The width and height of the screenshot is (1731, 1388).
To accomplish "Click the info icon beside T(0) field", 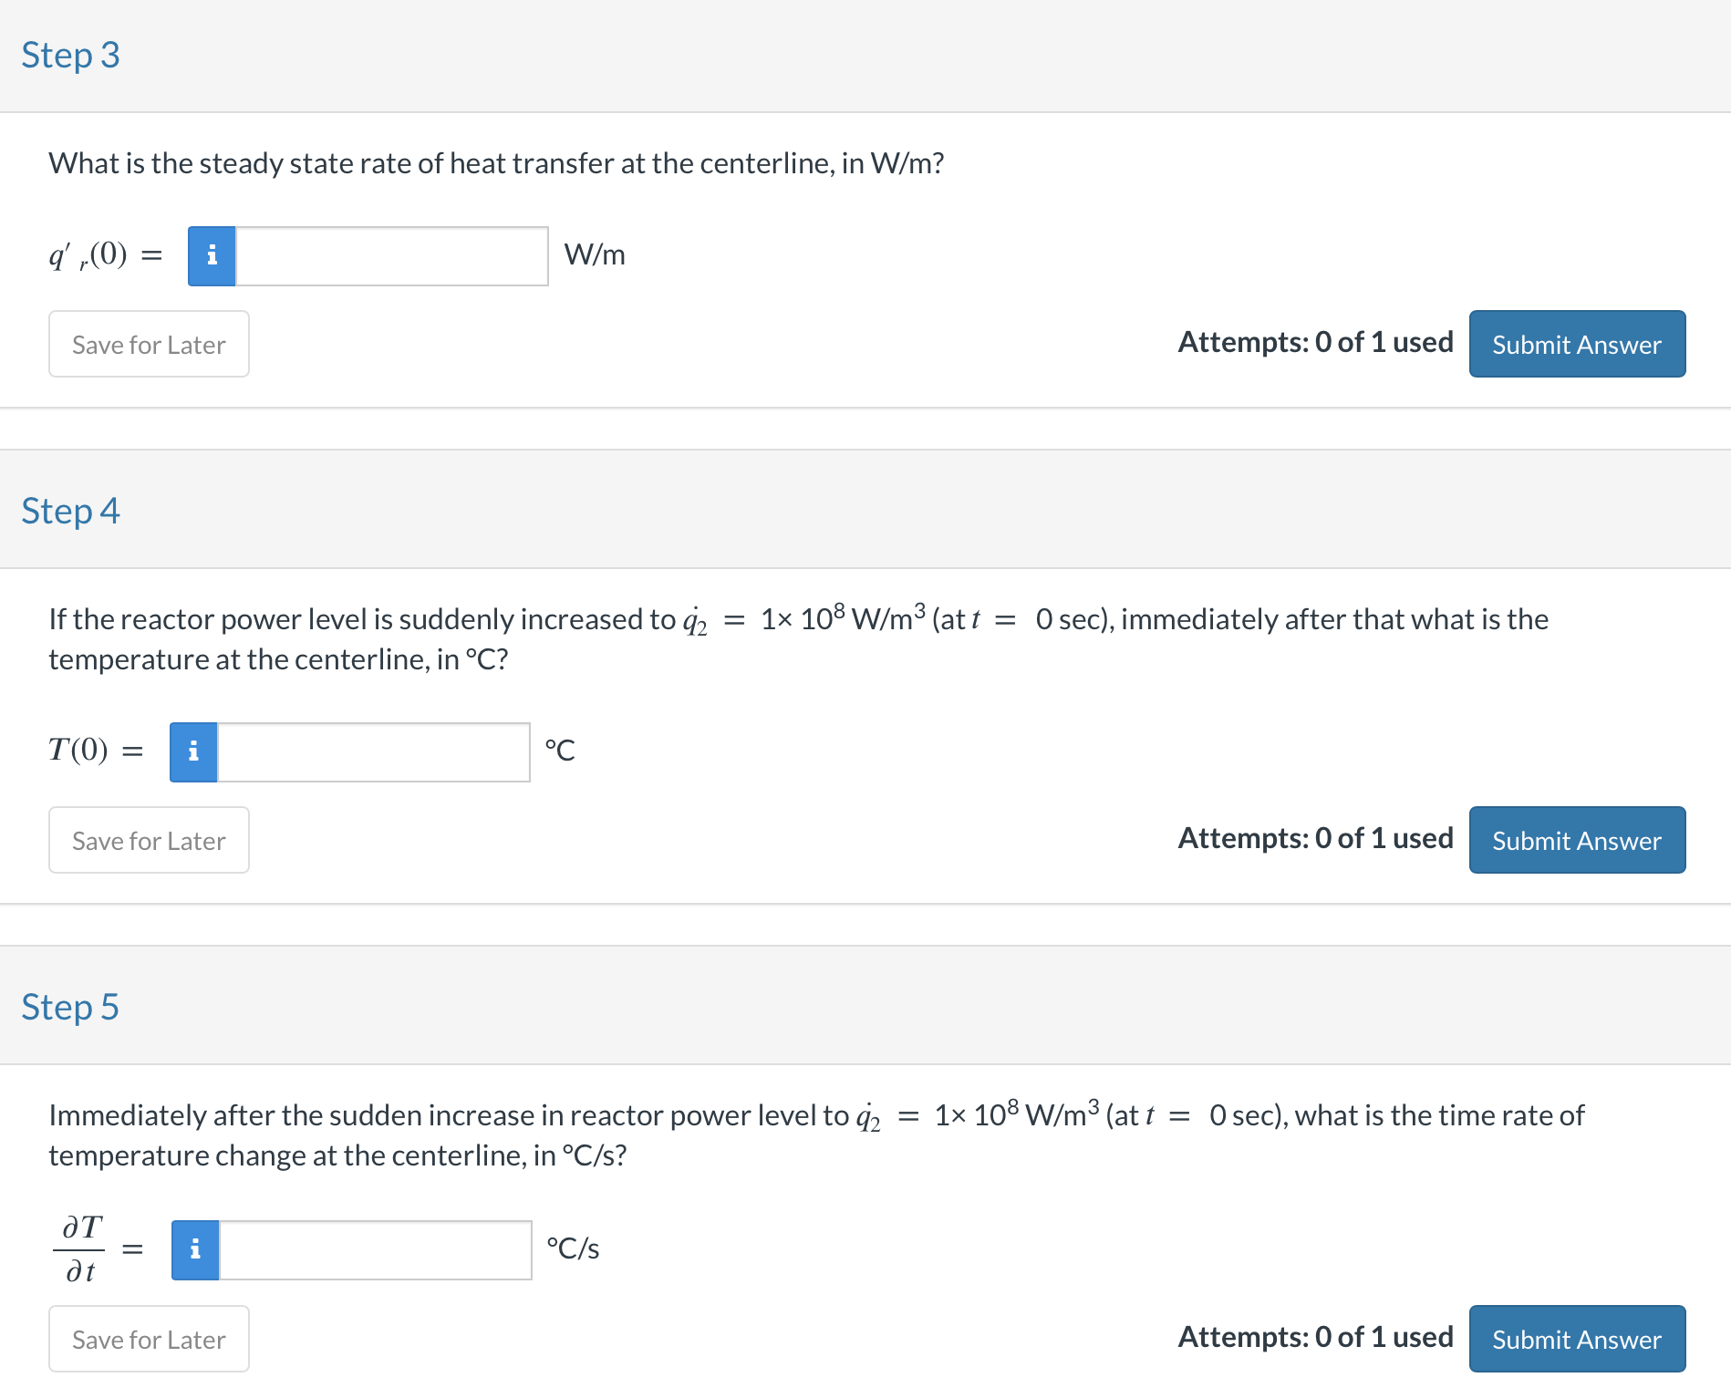I will [x=193, y=752].
